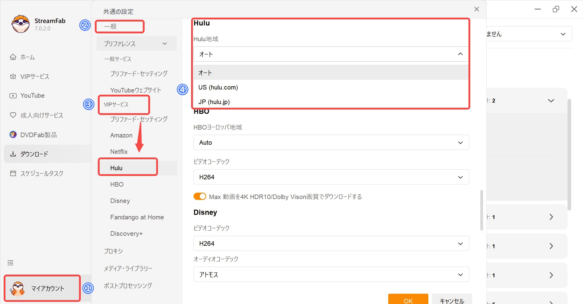
Task: Click the My Account avatar icon
Action: [x=18, y=288]
